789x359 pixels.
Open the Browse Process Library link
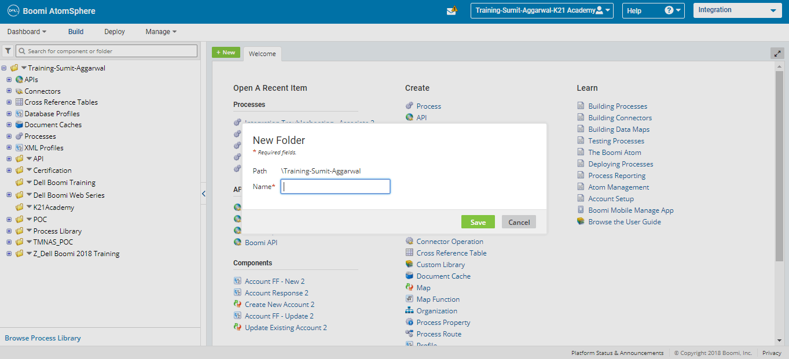43,338
